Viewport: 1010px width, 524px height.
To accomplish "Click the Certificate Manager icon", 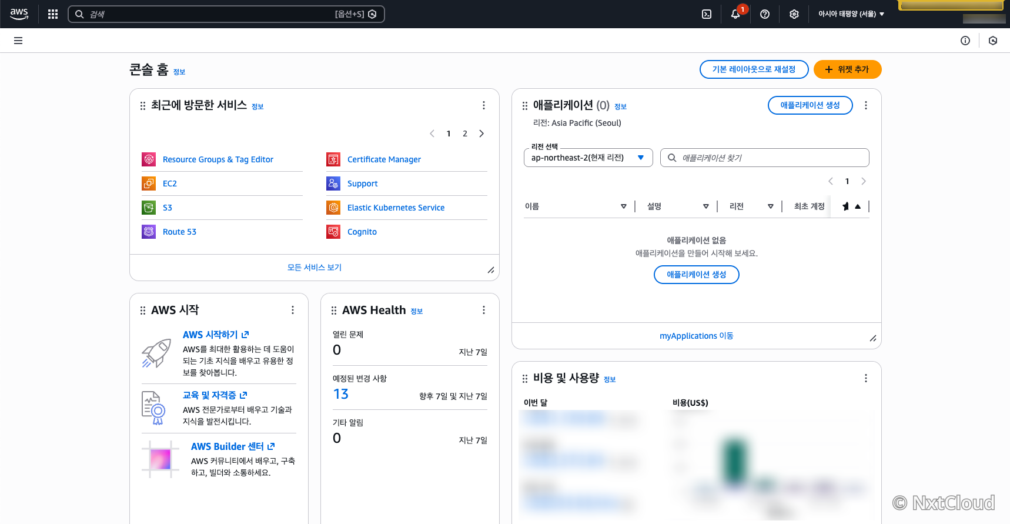I will pos(333,159).
